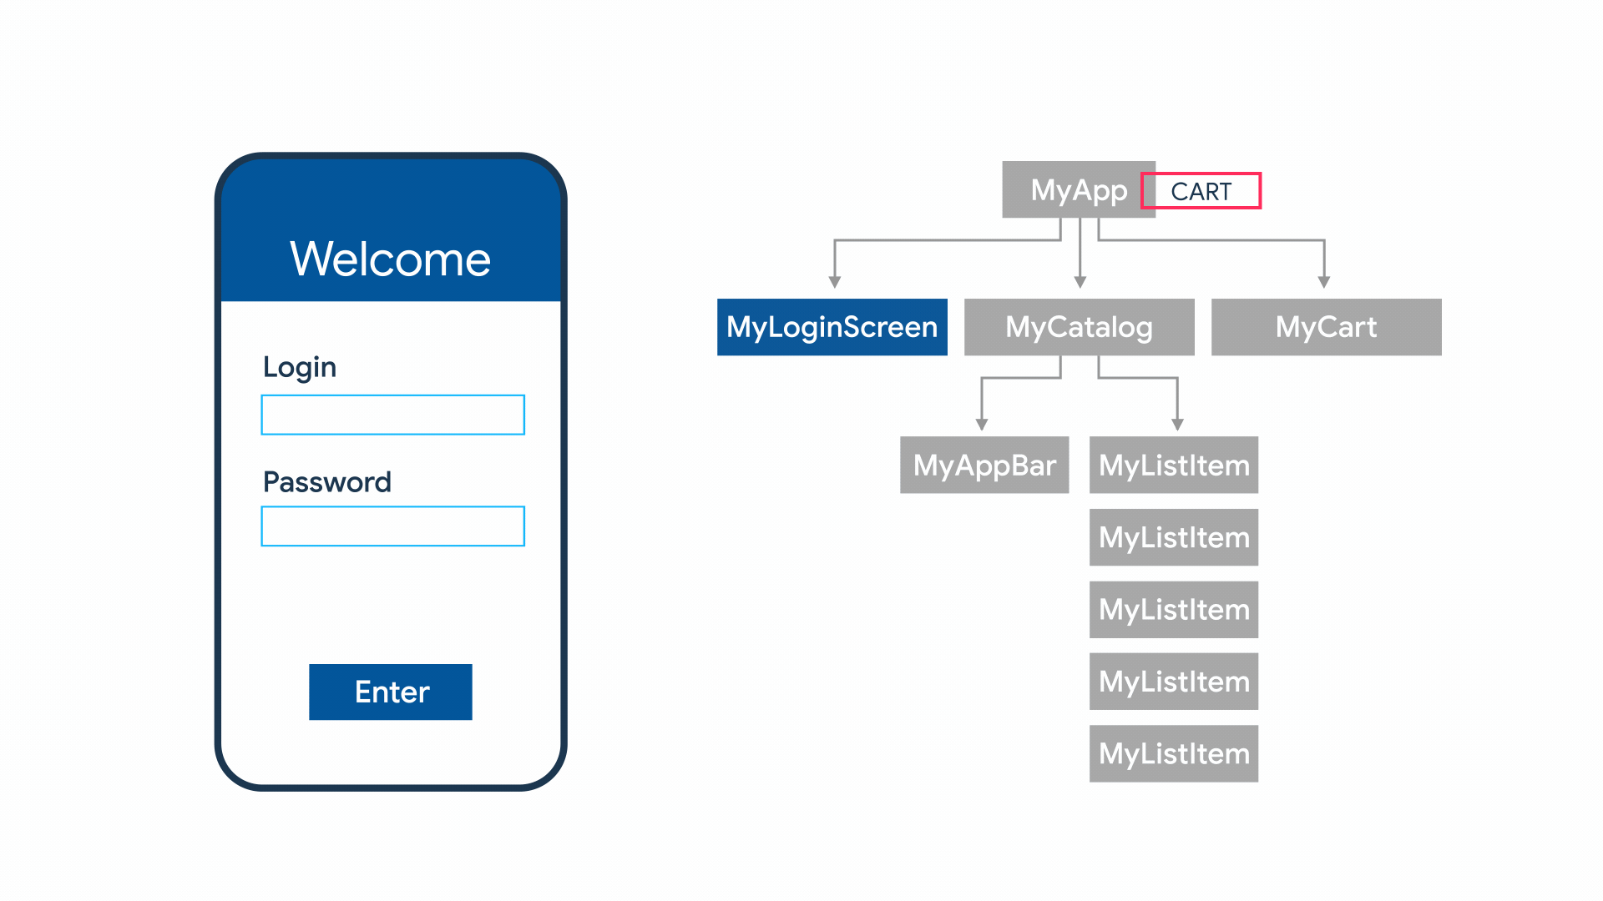Click the Welcome screen Enter button
Screen dimensions: 1603x901
(392, 691)
